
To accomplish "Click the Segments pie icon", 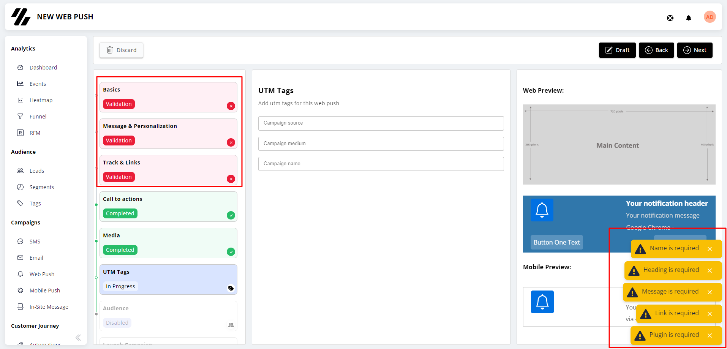I will click(x=21, y=187).
